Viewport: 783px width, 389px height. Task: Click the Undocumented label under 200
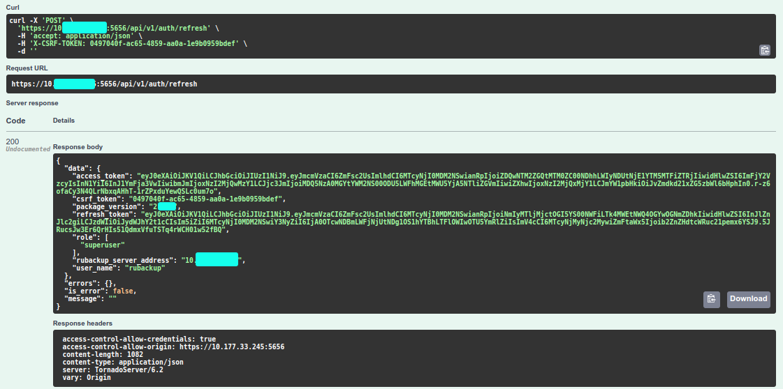tap(27, 149)
